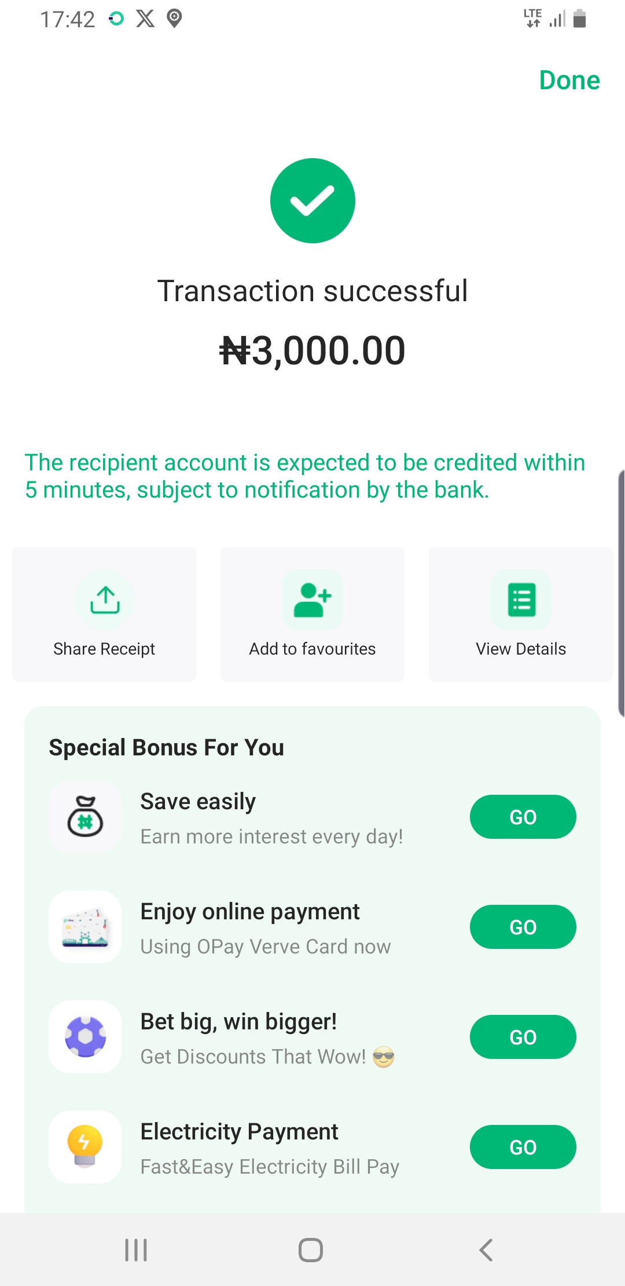Tap the View Details label

[x=521, y=649]
